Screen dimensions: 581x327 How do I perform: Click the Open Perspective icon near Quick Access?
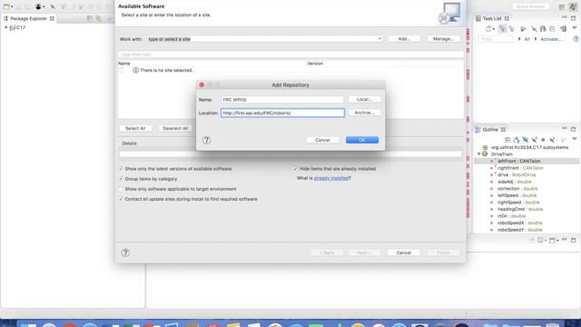tap(562, 6)
